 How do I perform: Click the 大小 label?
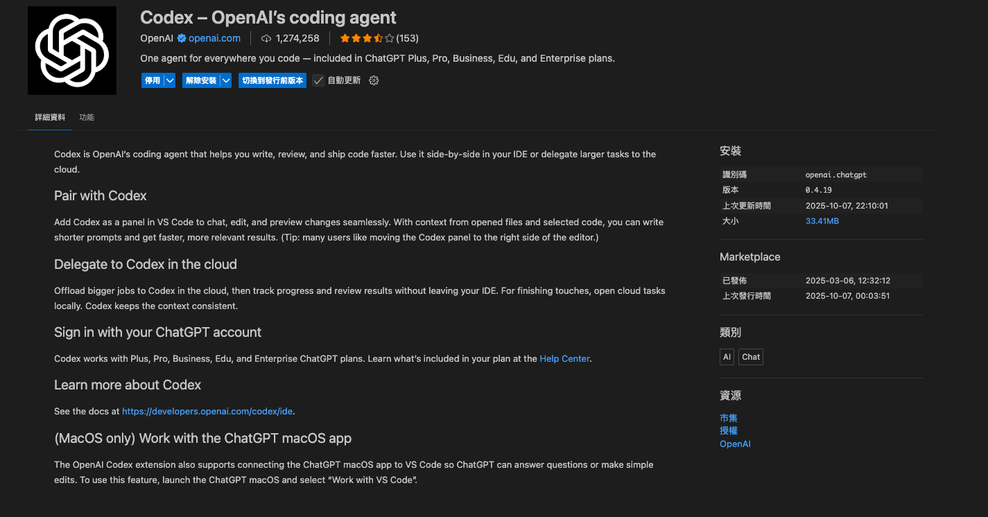coord(730,221)
